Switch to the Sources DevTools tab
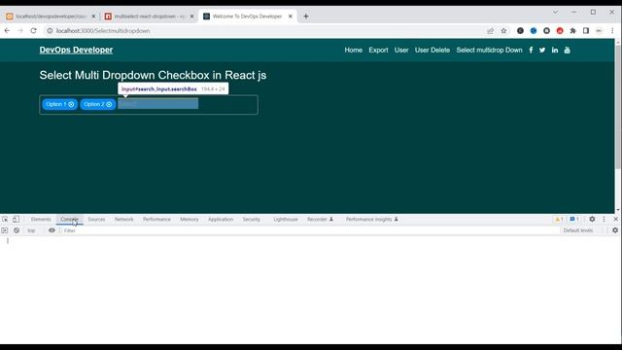This screenshot has width=622, height=350. [96, 219]
